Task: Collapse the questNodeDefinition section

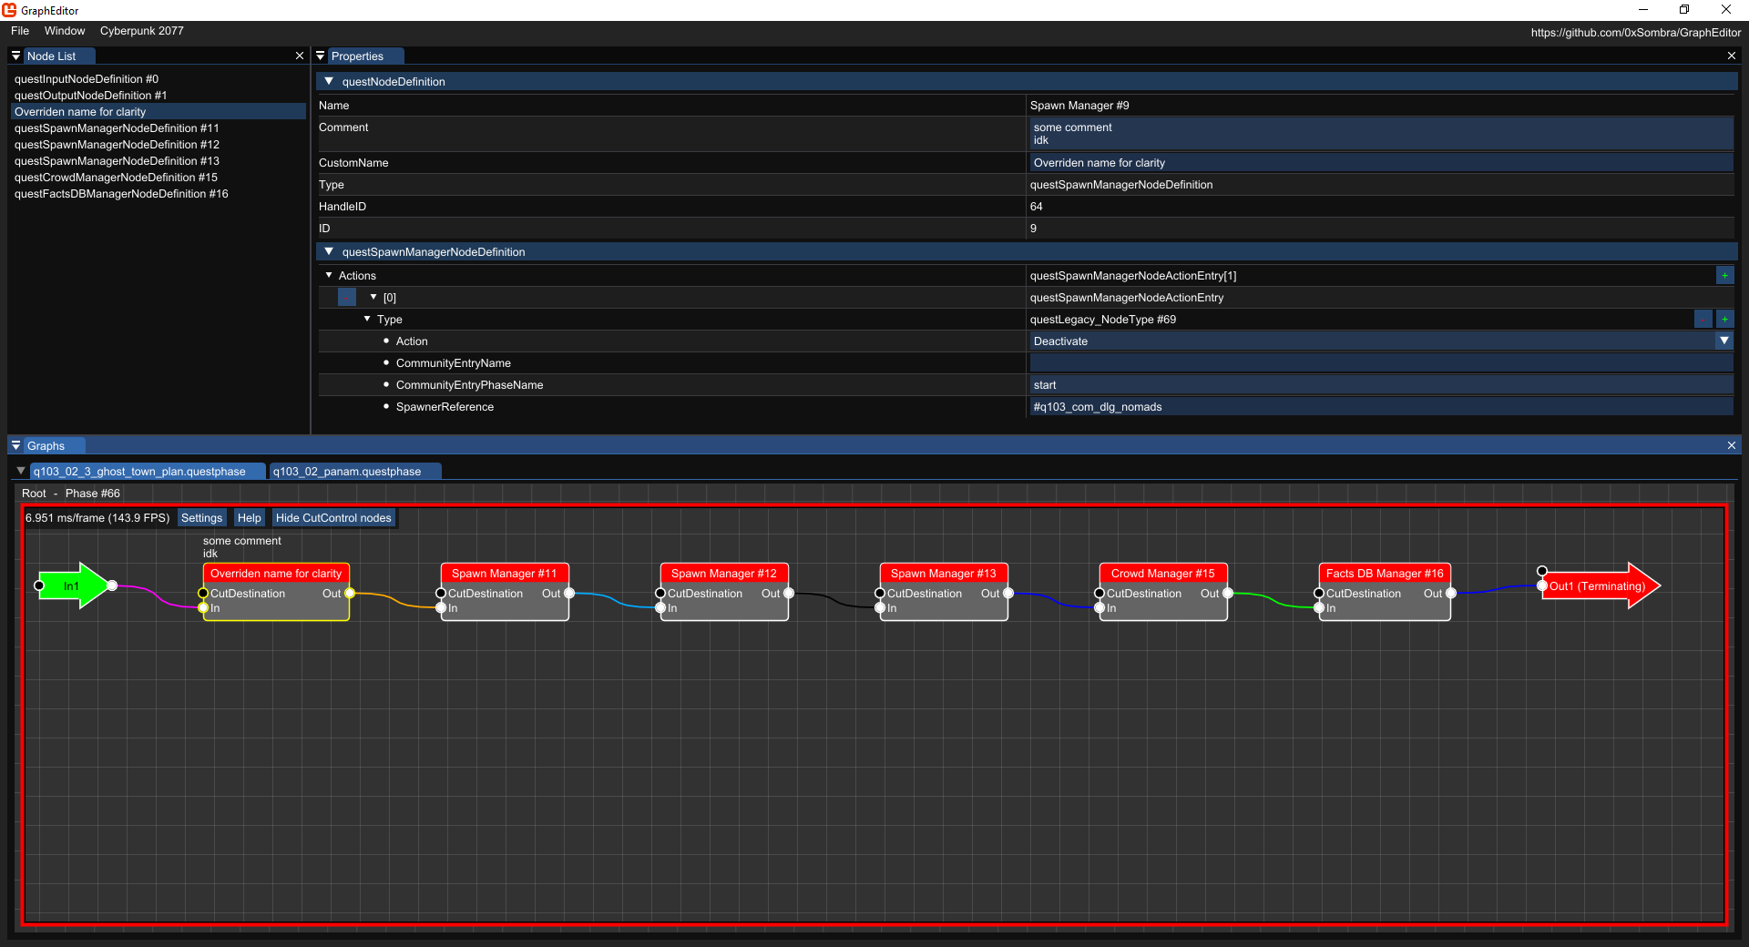Action: point(329,81)
